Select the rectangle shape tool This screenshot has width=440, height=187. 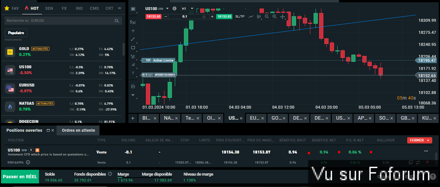click(133, 48)
